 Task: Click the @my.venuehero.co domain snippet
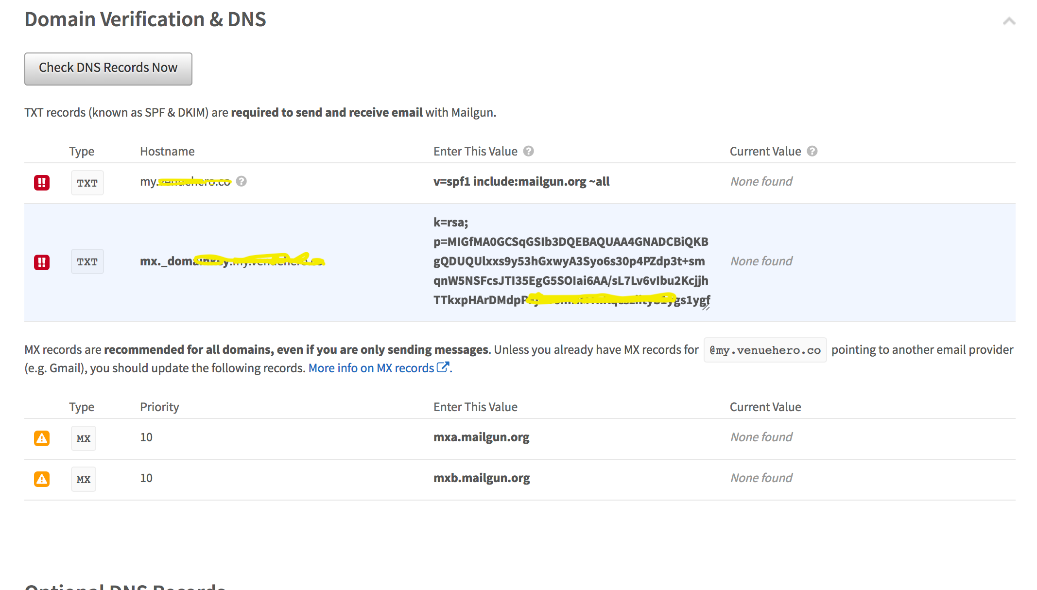[x=764, y=349]
